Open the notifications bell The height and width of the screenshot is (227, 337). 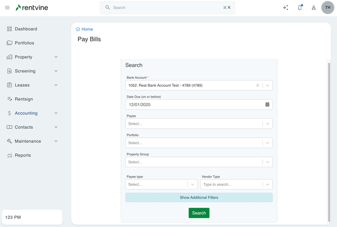300,8
